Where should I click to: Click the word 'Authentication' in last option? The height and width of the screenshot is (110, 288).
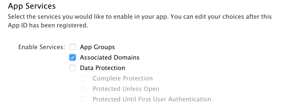coord(190,99)
